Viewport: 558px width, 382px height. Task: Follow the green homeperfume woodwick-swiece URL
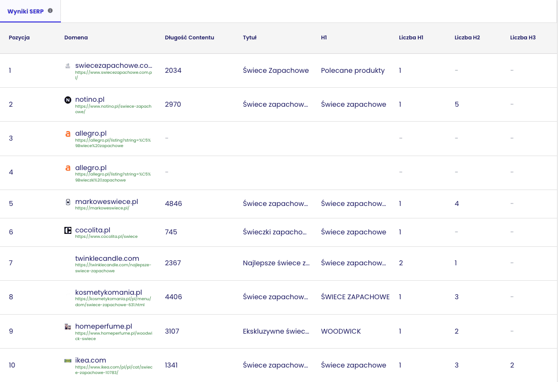(113, 336)
